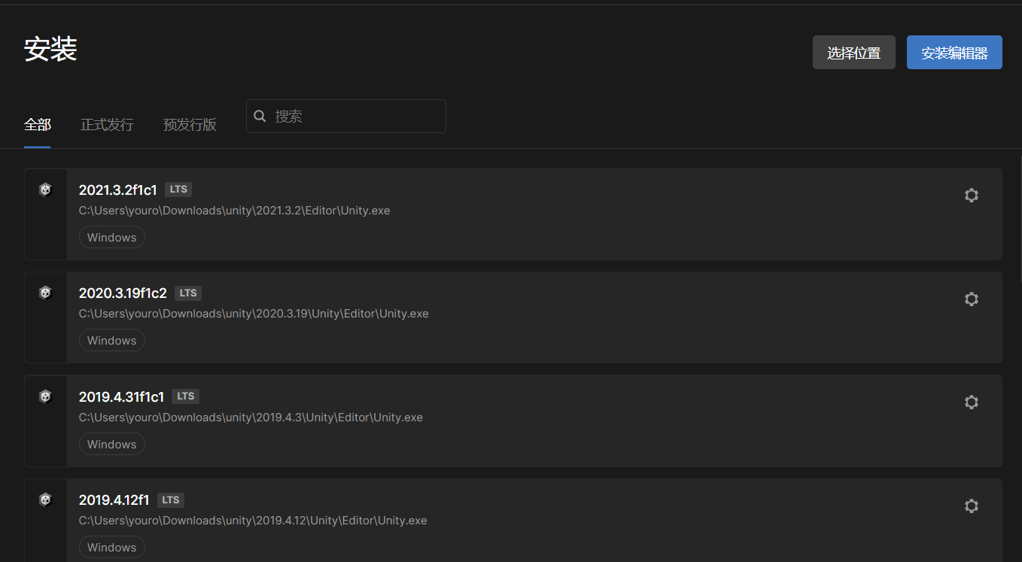Screen dimensions: 1022x562
Task: Switch to the 全部 tab
Action: pyautogui.click(x=38, y=125)
